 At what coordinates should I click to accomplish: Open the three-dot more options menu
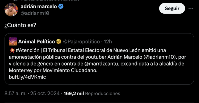[191, 8]
